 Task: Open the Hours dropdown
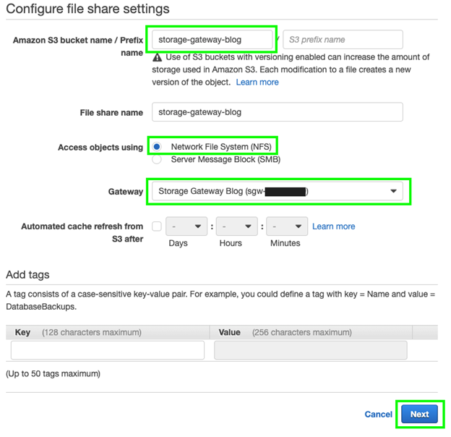237,226
